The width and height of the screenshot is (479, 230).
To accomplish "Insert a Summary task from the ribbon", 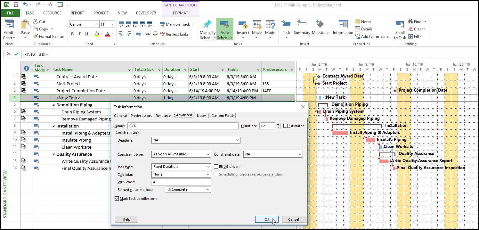I will tap(302, 25).
